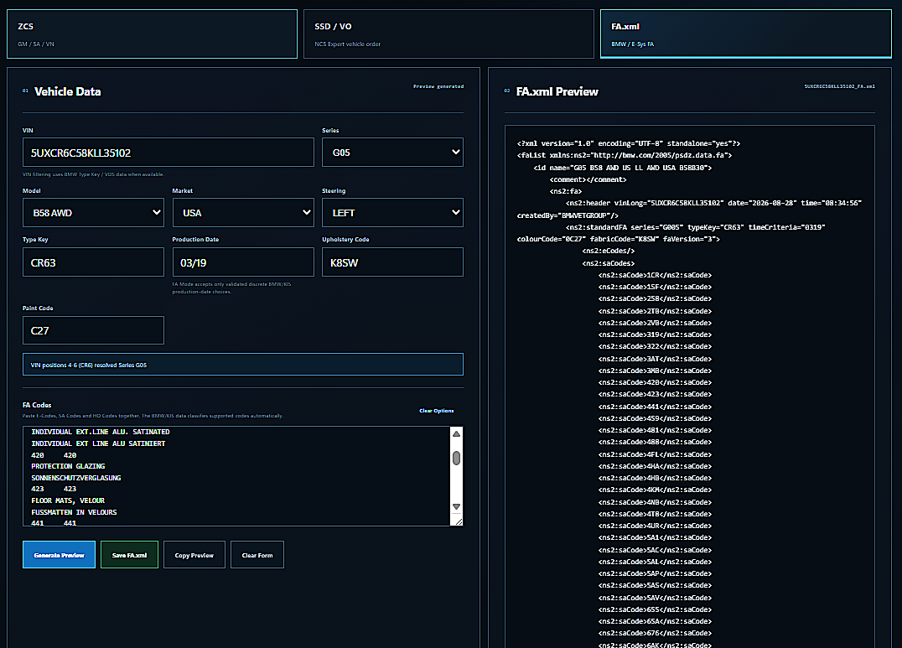
Task: Click INDIVIDUAL EXT LINE ALU SATINIERT line
Action: (x=98, y=443)
